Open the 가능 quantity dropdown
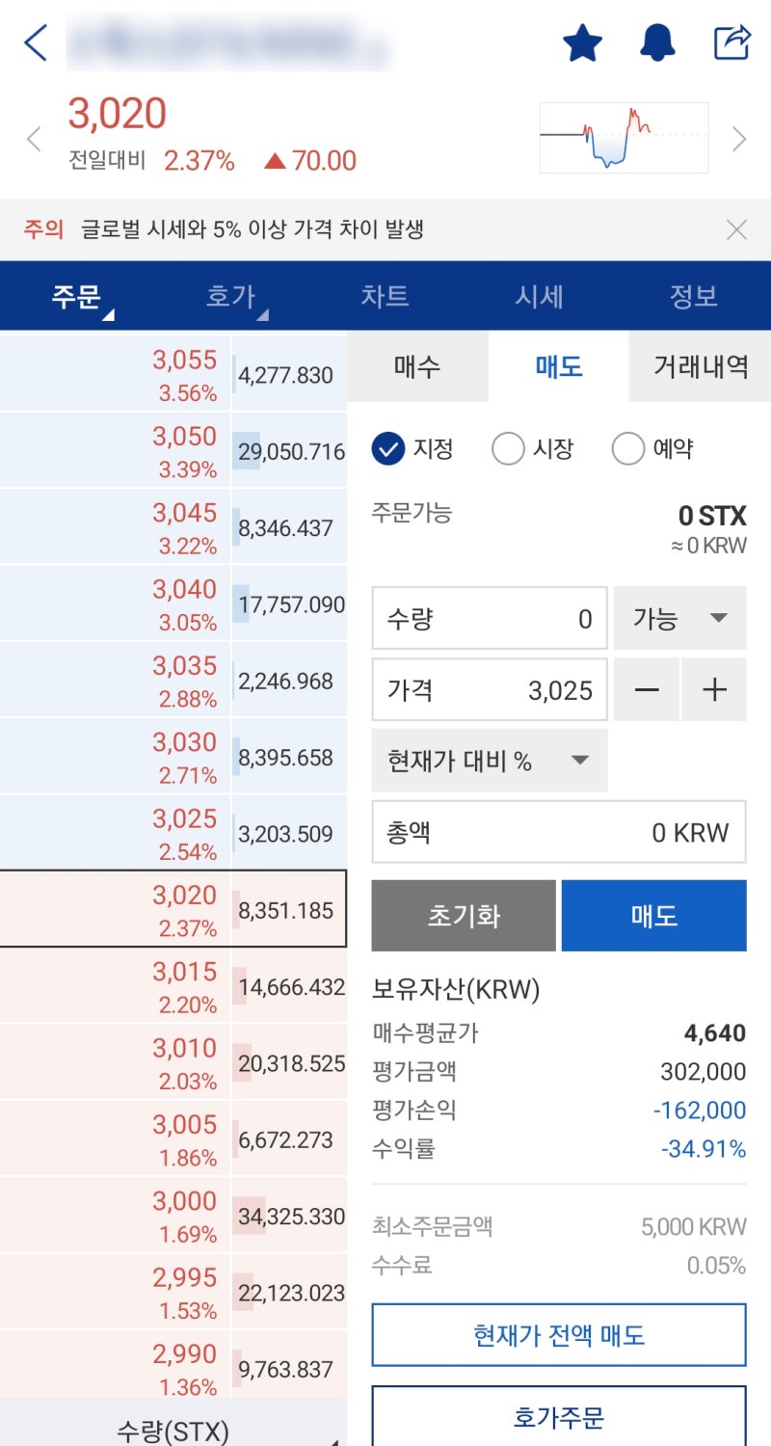 (679, 618)
